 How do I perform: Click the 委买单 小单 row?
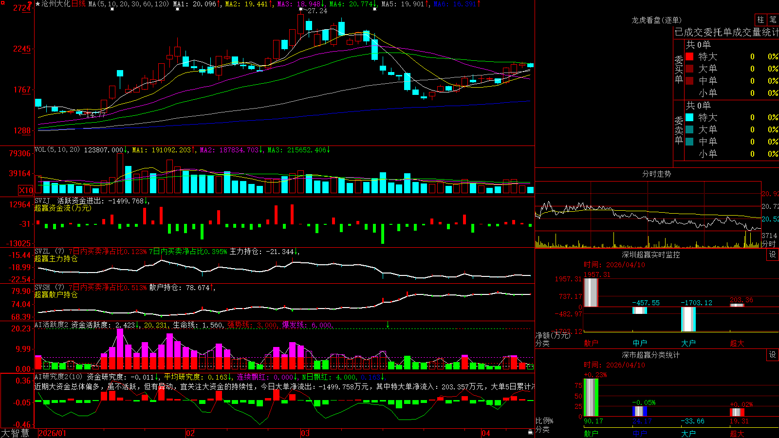click(x=731, y=93)
